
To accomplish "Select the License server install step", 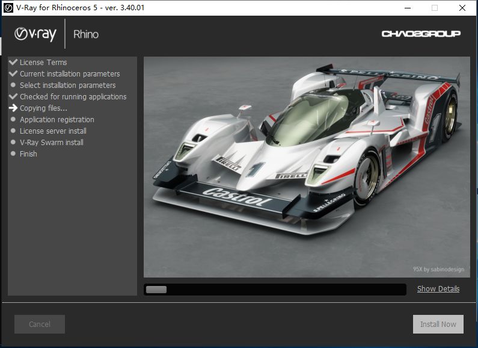I will [x=53, y=131].
